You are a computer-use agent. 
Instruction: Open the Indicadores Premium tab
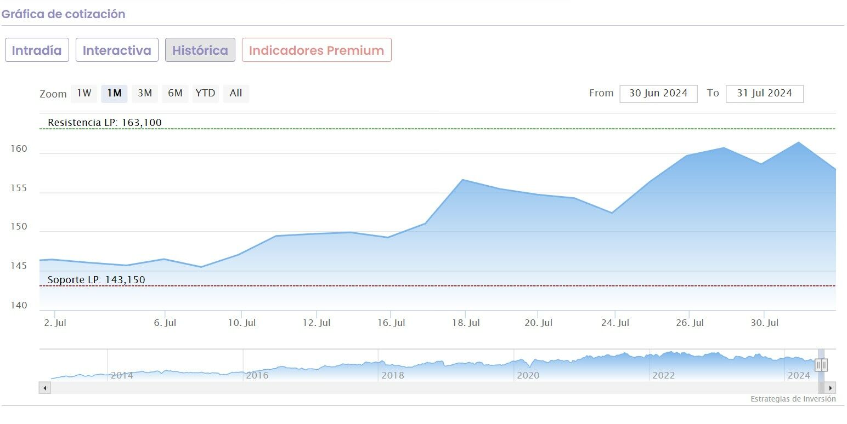[x=317, y=50]
